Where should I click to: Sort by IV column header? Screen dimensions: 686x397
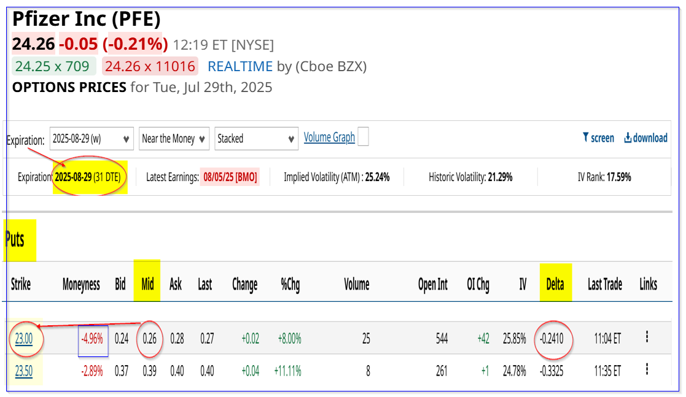coord(523,284)
